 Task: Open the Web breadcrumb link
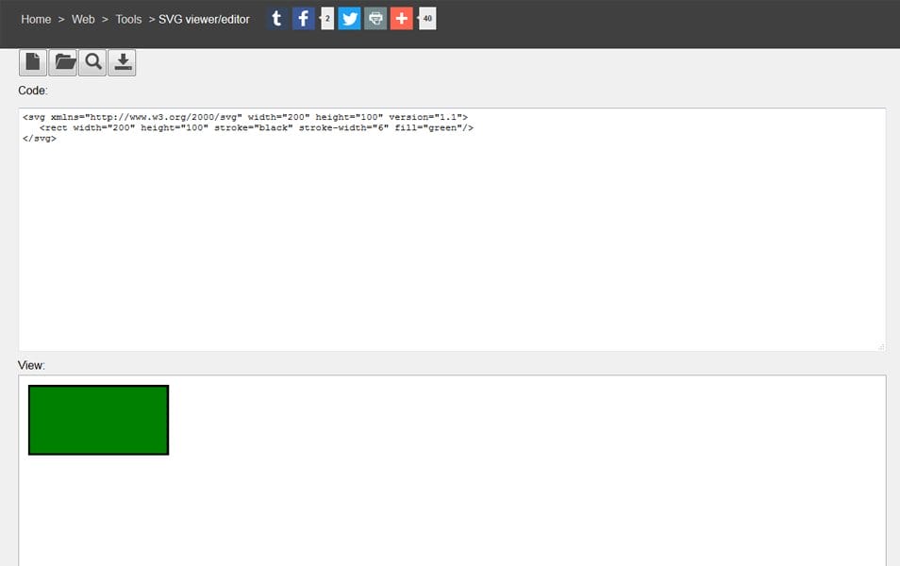[x=83, y=20]
